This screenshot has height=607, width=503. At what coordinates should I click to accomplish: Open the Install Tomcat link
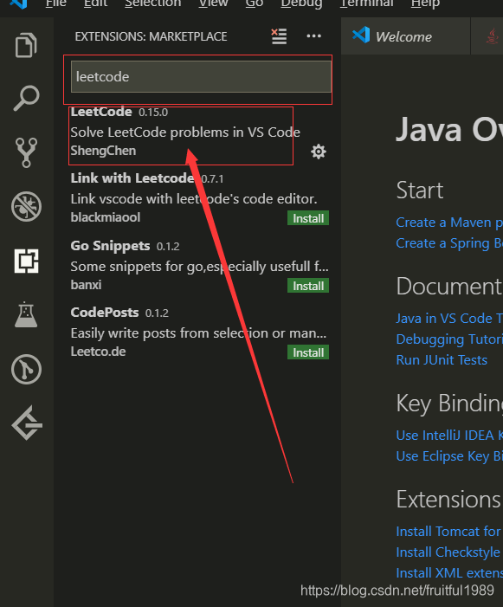449,532
